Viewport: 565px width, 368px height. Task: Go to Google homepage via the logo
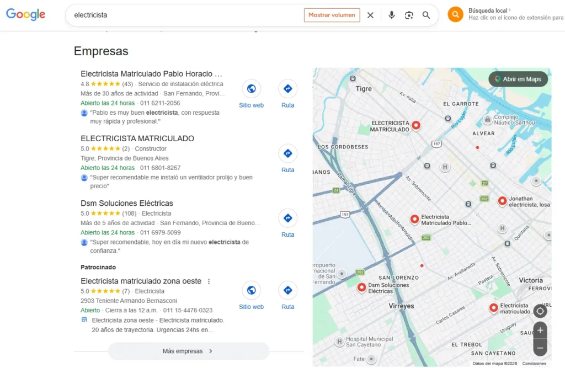(x=25, y=15)
